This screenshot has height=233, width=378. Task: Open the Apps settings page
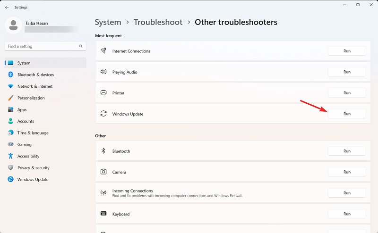coord(22,109)
